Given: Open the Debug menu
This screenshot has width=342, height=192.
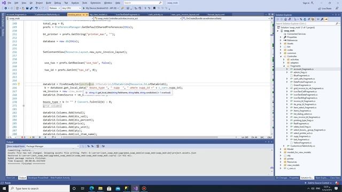Looking at the screenshot, I should (x=57, y=3).
